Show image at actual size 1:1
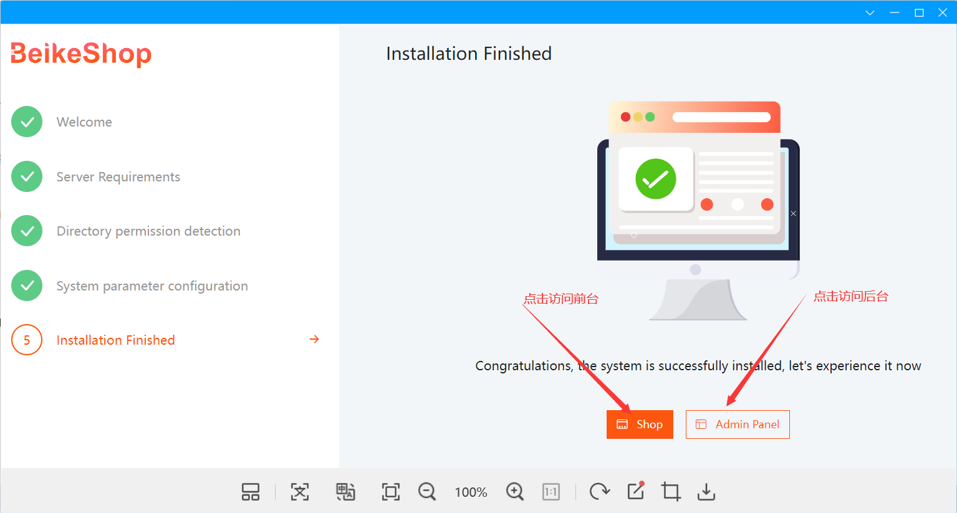 551,492
